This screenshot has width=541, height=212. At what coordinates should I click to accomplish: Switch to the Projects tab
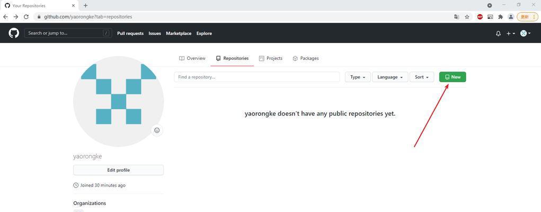coord(271,58)
